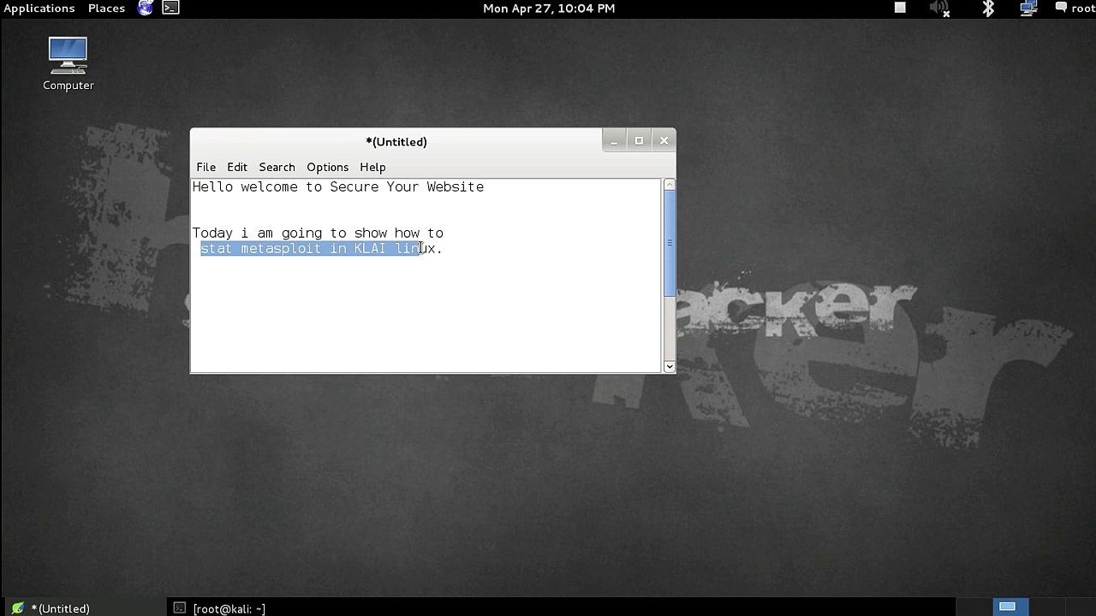This screenshot has height=616, width=1096.
Task: Click the highlighted word 'metasploit'
Action: point(281,248)
